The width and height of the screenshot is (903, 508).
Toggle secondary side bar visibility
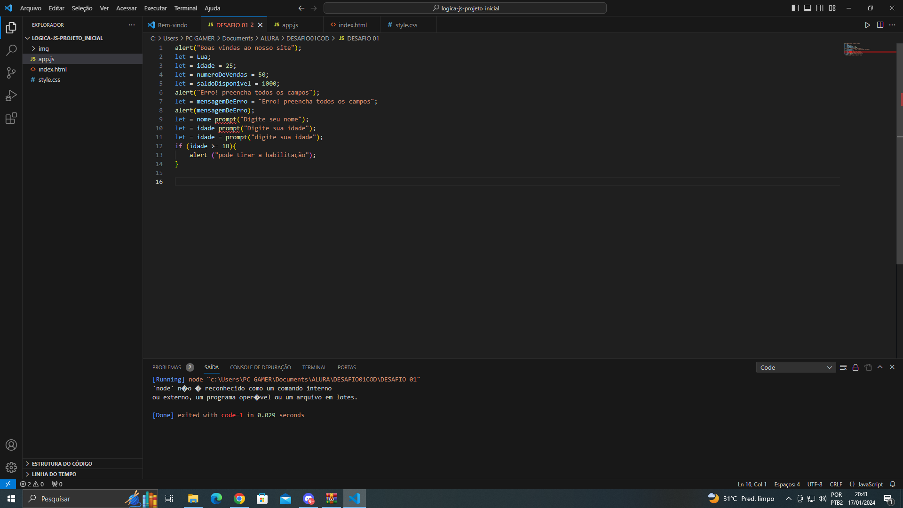coord(820,8)
